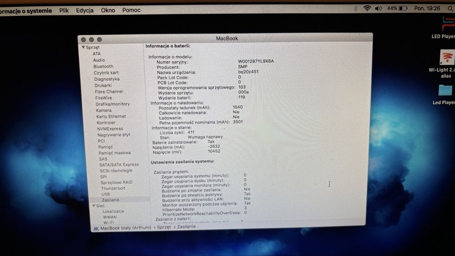The width and height of the screenshot is (455, 256).
Task: Click the Ustawienia zasilania systemu heading
Action: 182,161
